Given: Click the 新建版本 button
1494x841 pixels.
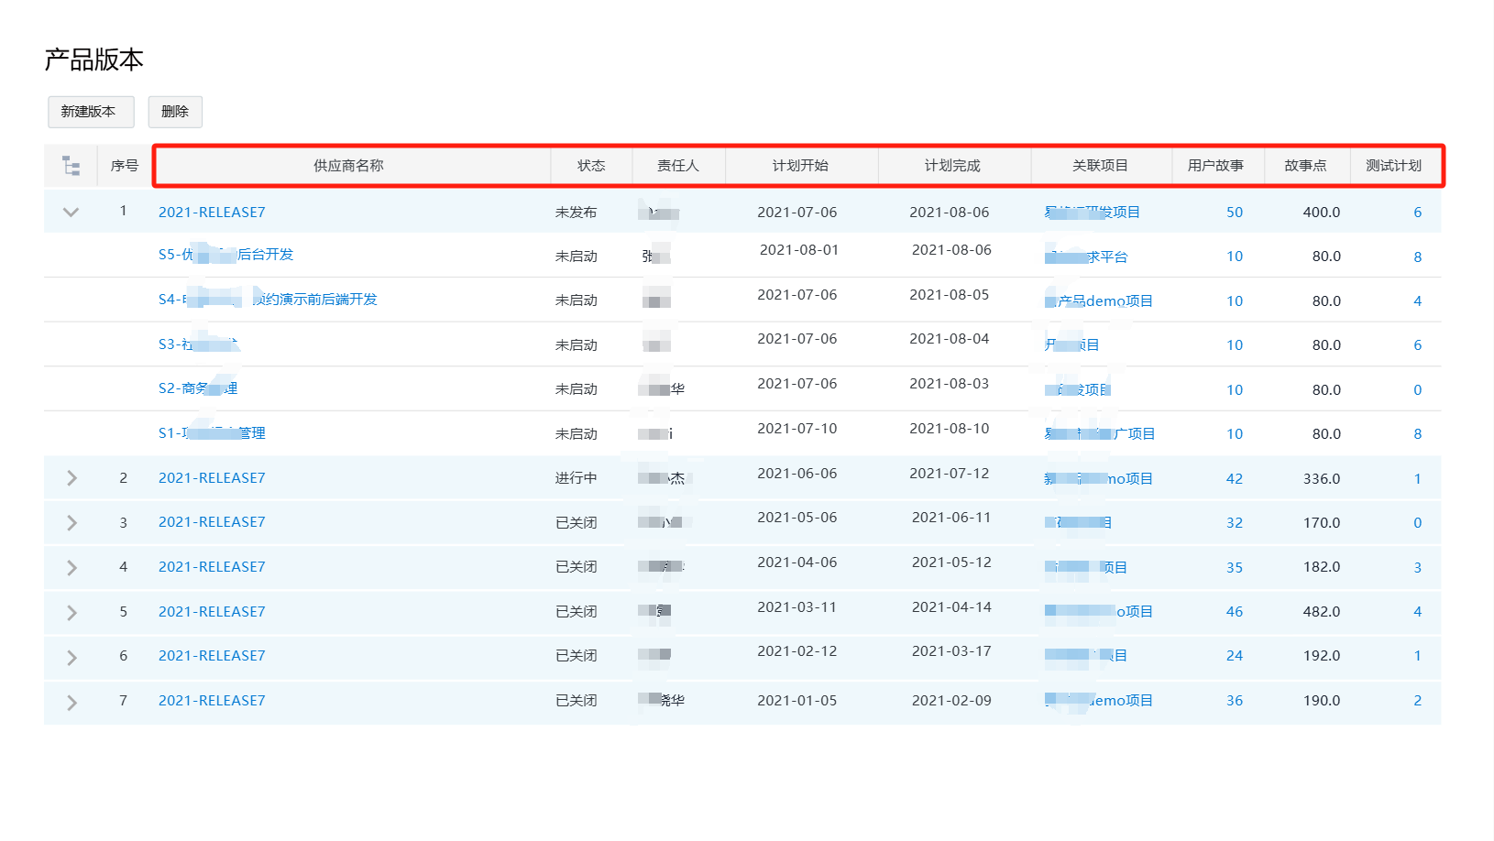Looking at the screenshot, I should [91, 112].
